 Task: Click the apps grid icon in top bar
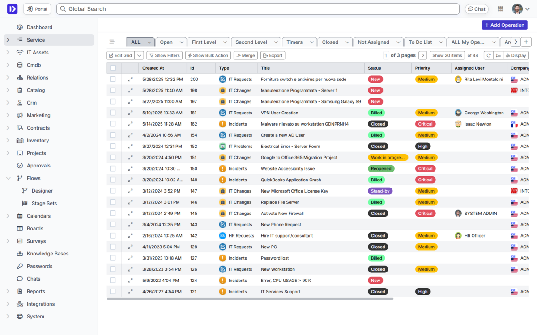pyautogui.click(x=500, y=9)
